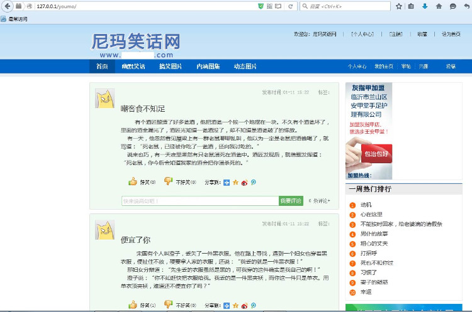Image resolution: width=472 pixels, height=312 pixels.
Task: Focus the 快来说两句吧 comment input
Action: pos(200,201)
